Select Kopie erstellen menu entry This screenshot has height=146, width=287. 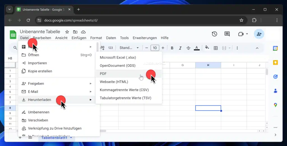[57, 71]
